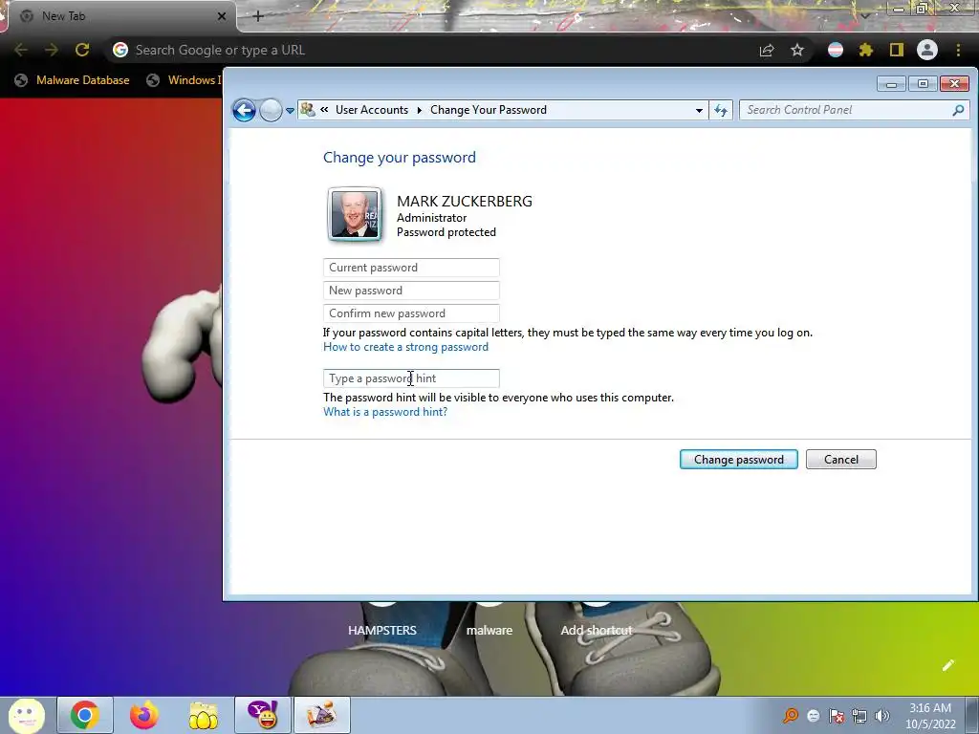Image resolution: width=979 pixels, height=734 pixels.
Task: Click the New password field
Action: point(411,291)
